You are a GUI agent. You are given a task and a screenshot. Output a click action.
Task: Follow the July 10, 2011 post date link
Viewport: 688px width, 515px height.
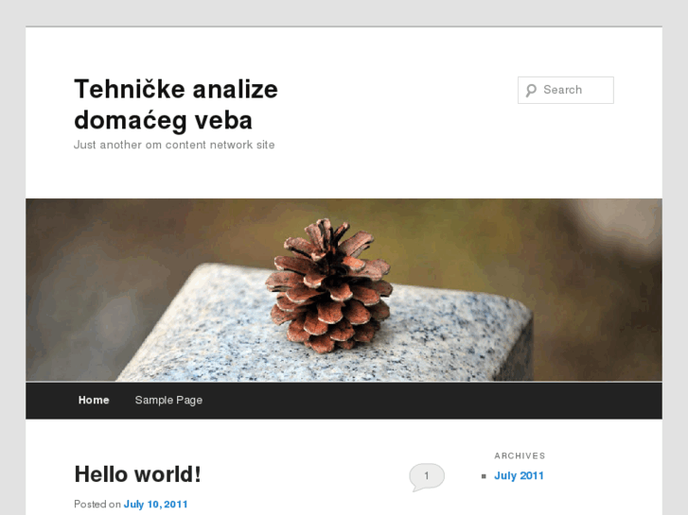155,504
